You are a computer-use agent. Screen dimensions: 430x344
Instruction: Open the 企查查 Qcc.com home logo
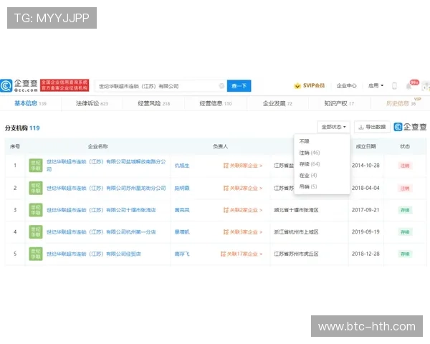(19, 85)
